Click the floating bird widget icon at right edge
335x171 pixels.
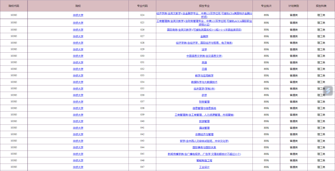(328, 91)
